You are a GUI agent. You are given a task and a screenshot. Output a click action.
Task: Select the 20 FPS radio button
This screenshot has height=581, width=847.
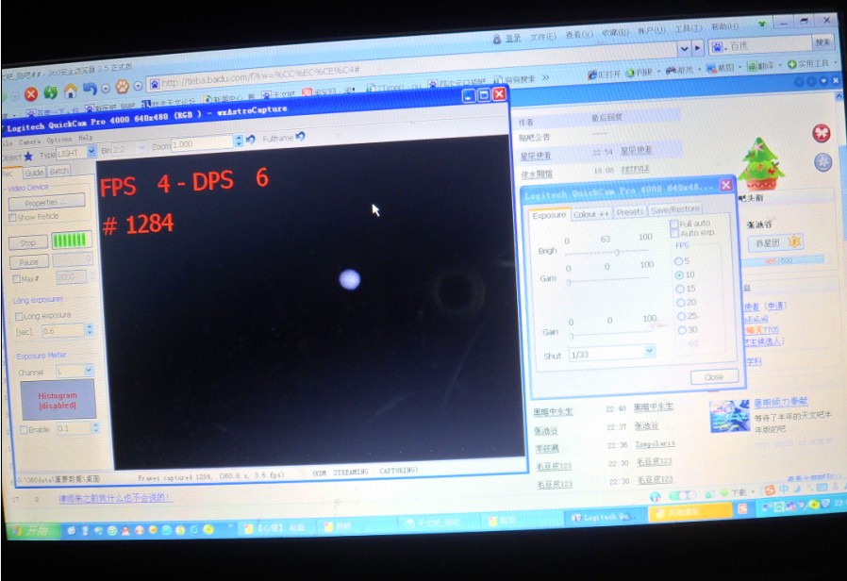681,303
